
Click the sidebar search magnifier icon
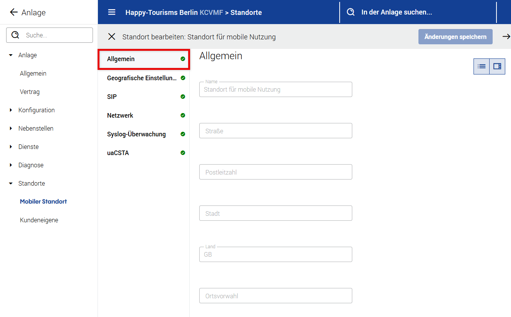click(15, 35)
